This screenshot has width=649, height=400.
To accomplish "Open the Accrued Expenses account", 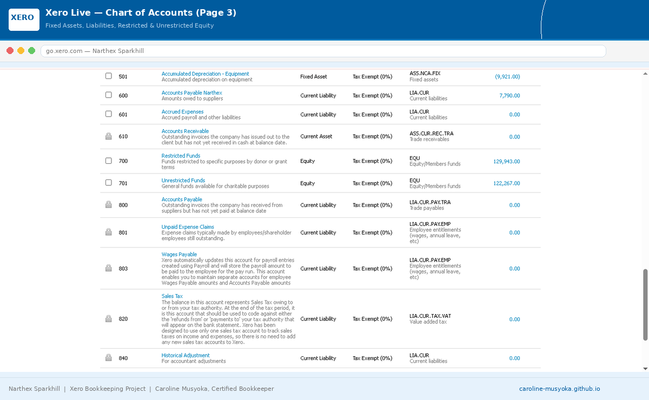I will [183, 112].
